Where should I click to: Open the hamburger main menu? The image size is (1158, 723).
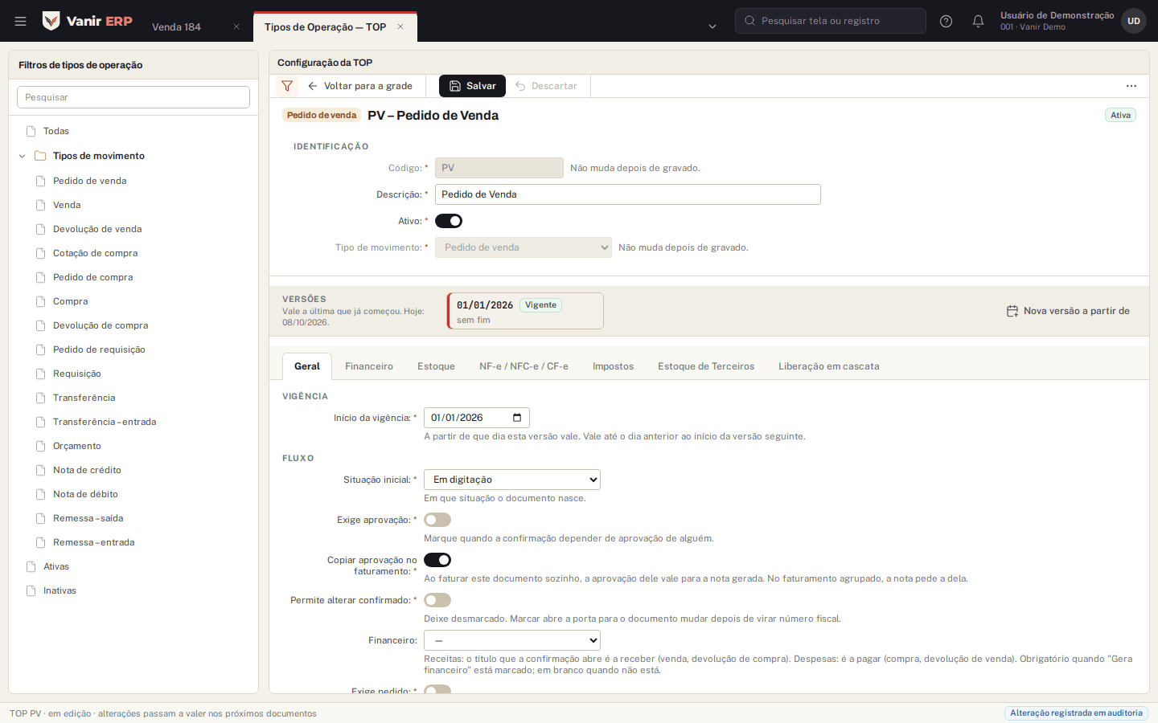(x=21, y=21)
